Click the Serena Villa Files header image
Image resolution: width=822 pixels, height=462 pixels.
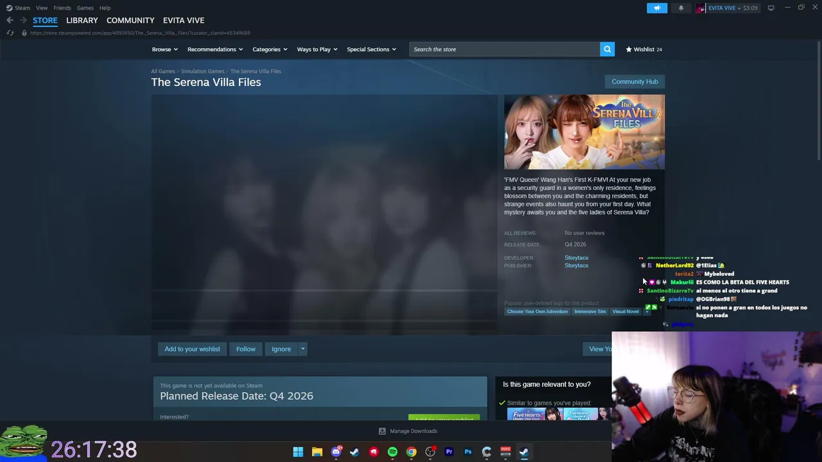tap(584, 132)
